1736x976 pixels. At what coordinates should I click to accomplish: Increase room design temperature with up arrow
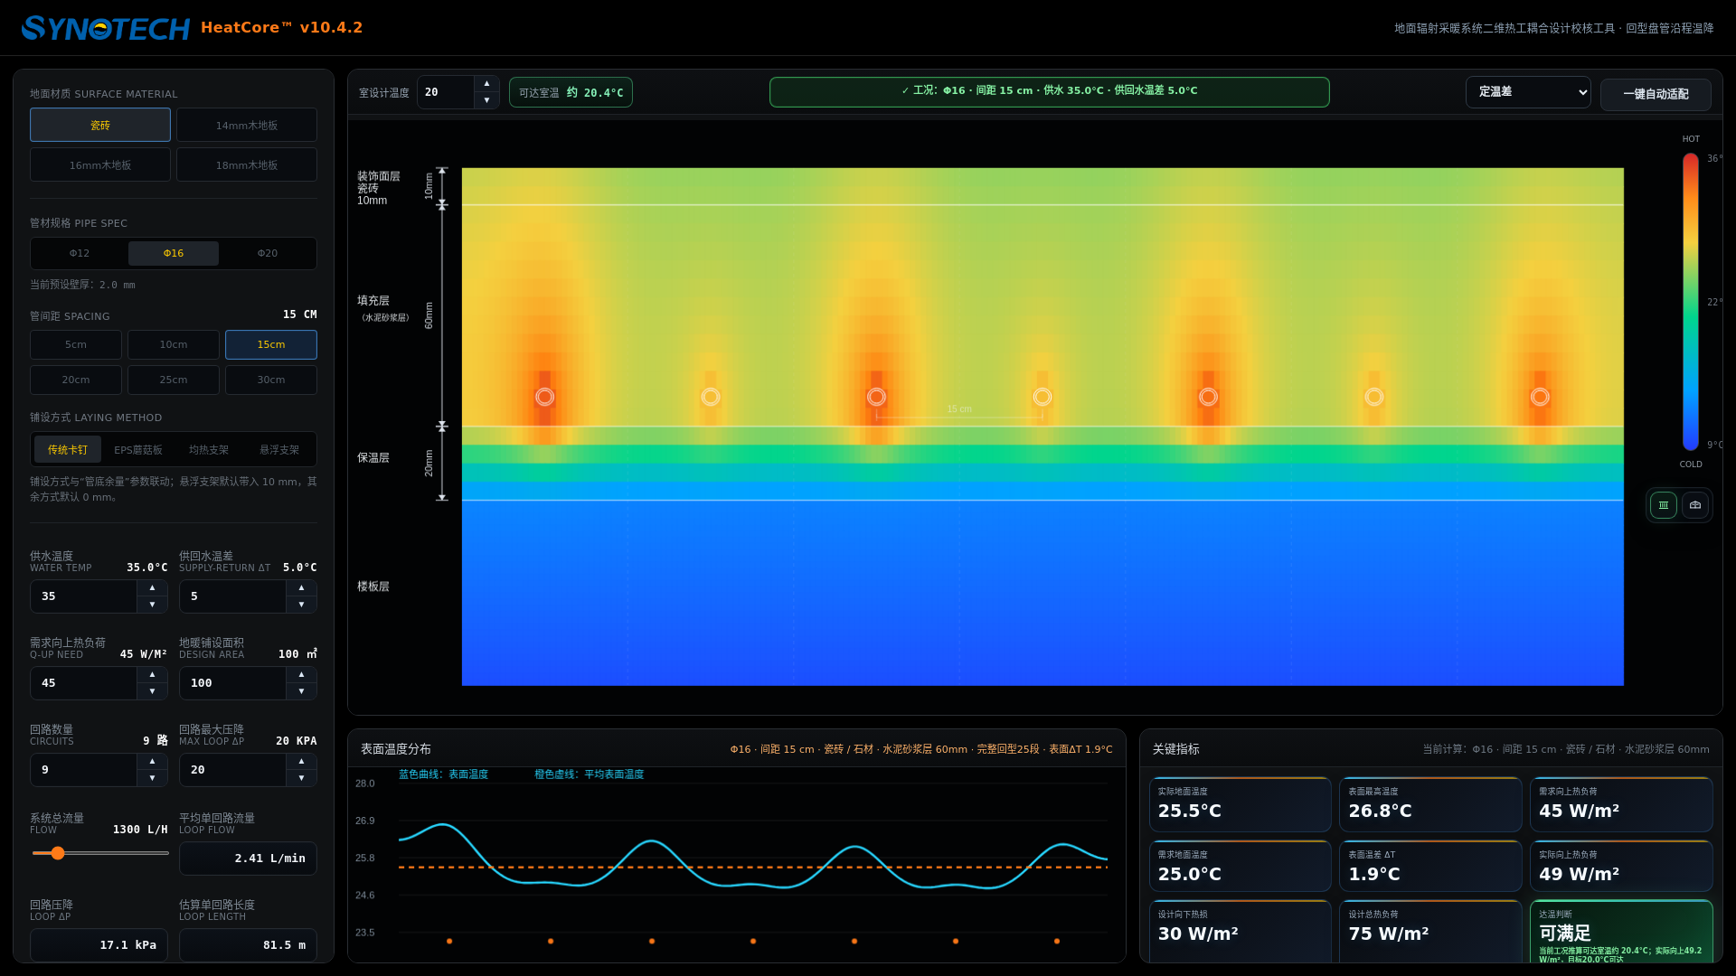coord(486,83)
